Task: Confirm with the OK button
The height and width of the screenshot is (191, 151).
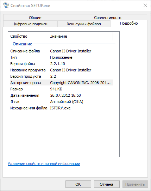Action: 78,184
